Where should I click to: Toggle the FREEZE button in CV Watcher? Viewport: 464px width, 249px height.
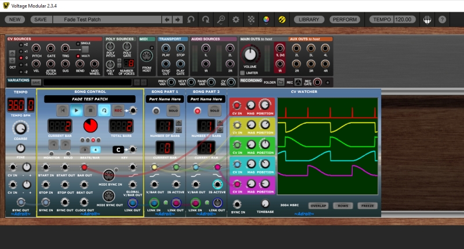pyautogui.click(x=368, y=206)
